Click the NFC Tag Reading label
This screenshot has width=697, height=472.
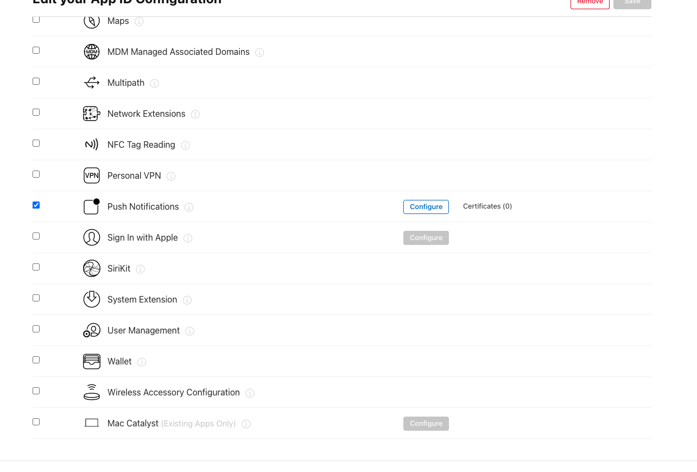tap(141, 144)
